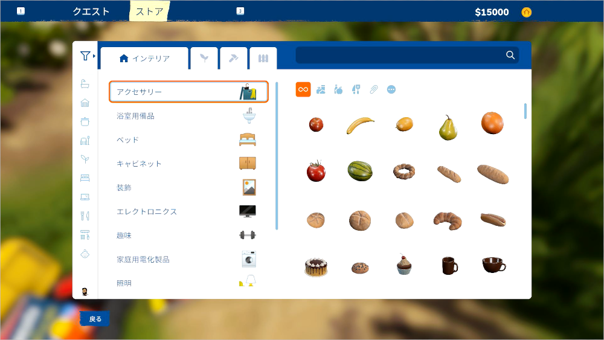
Task: Switch to the インテリア tab
Action: coord(144,59)
